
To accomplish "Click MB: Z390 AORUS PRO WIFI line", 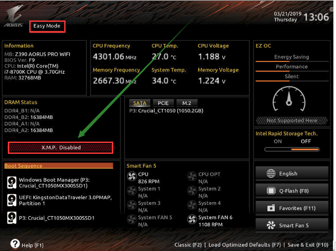I will [x=37, y=54].
